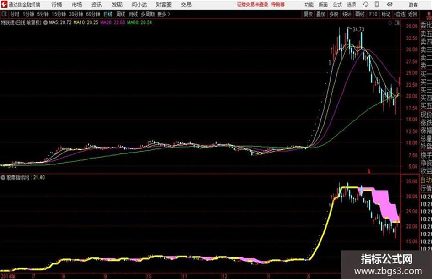Click the MA20: 22.66 indicator value
The width and height of the screenshot is (432, 279).
click(112, 22)
